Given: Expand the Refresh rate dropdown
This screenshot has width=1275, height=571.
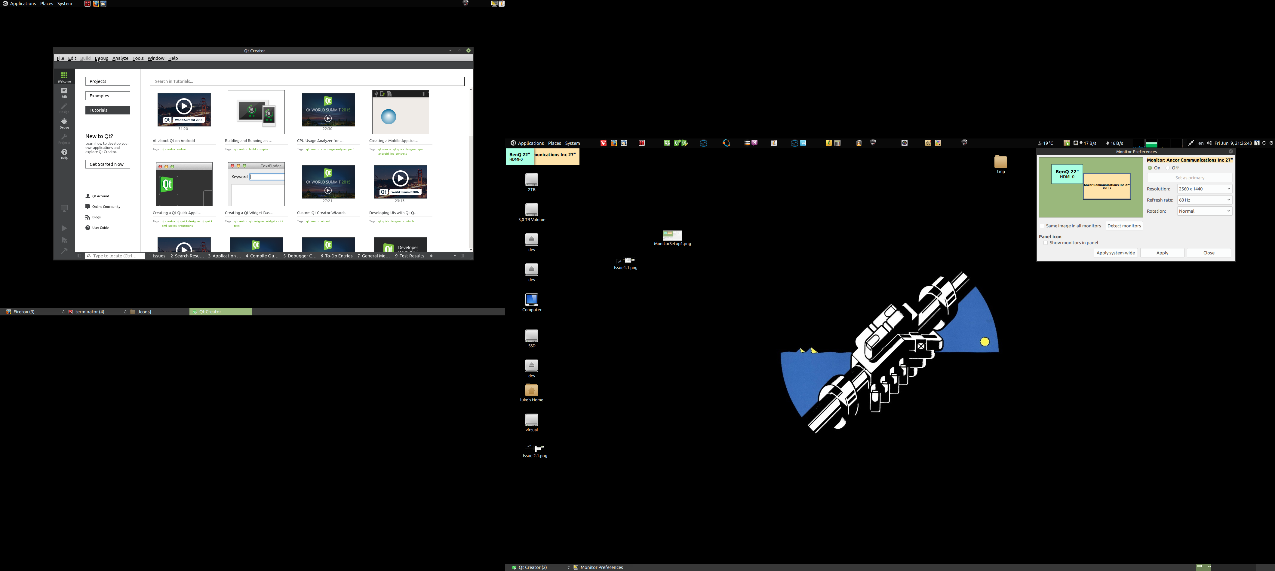Looking at the screenshot, I should click(x=1204, y=200).
